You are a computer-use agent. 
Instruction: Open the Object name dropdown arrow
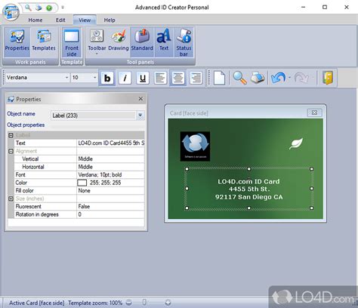[x=140, y=115]
